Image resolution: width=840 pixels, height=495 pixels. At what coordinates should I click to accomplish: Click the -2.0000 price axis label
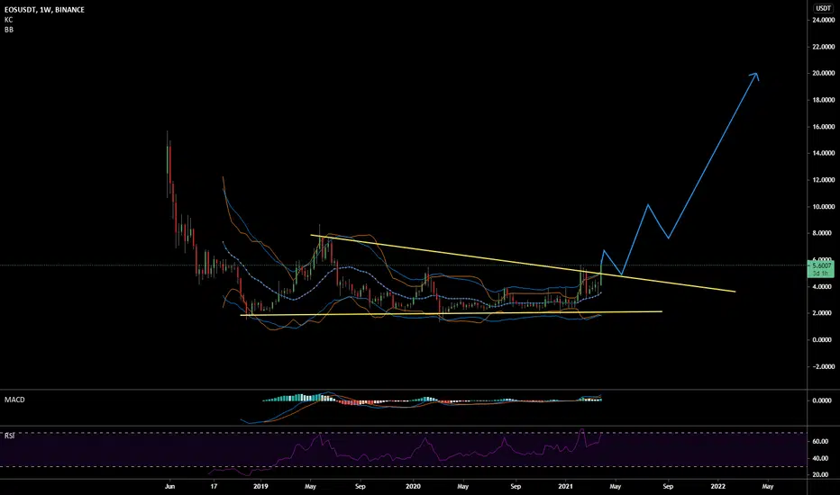[x=824, y=366]
